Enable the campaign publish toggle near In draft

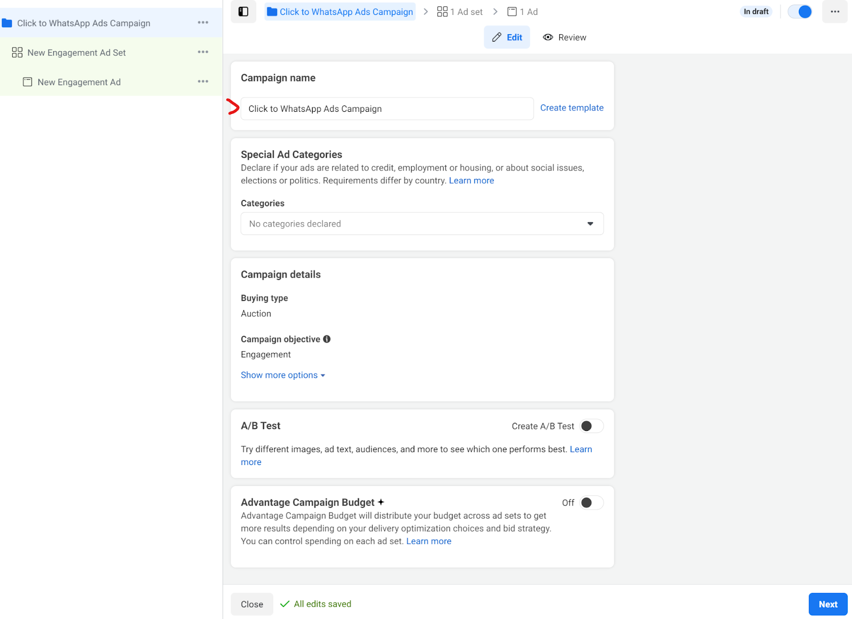pos(799,11)
